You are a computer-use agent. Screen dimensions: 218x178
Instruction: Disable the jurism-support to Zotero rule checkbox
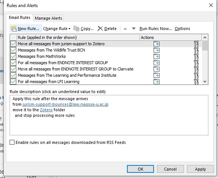click(13, 44)
